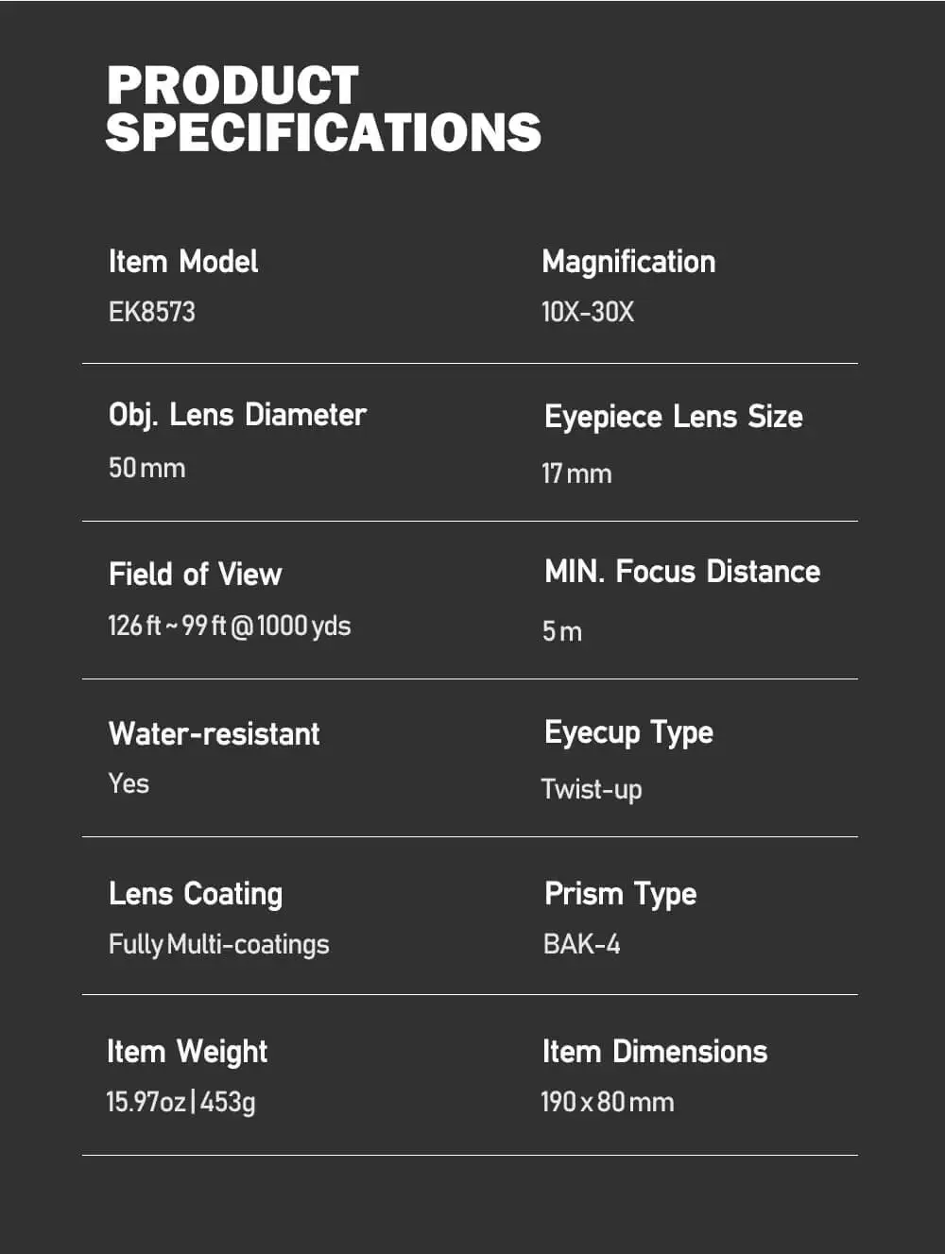Select the Obj. Lens Diameter label
The height and width of the screenshot is (1254, 945).
237,415
